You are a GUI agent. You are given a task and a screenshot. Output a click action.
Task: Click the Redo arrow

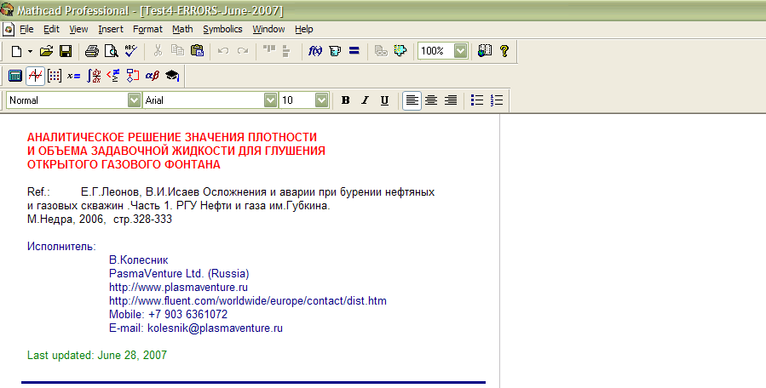point(243,51)
